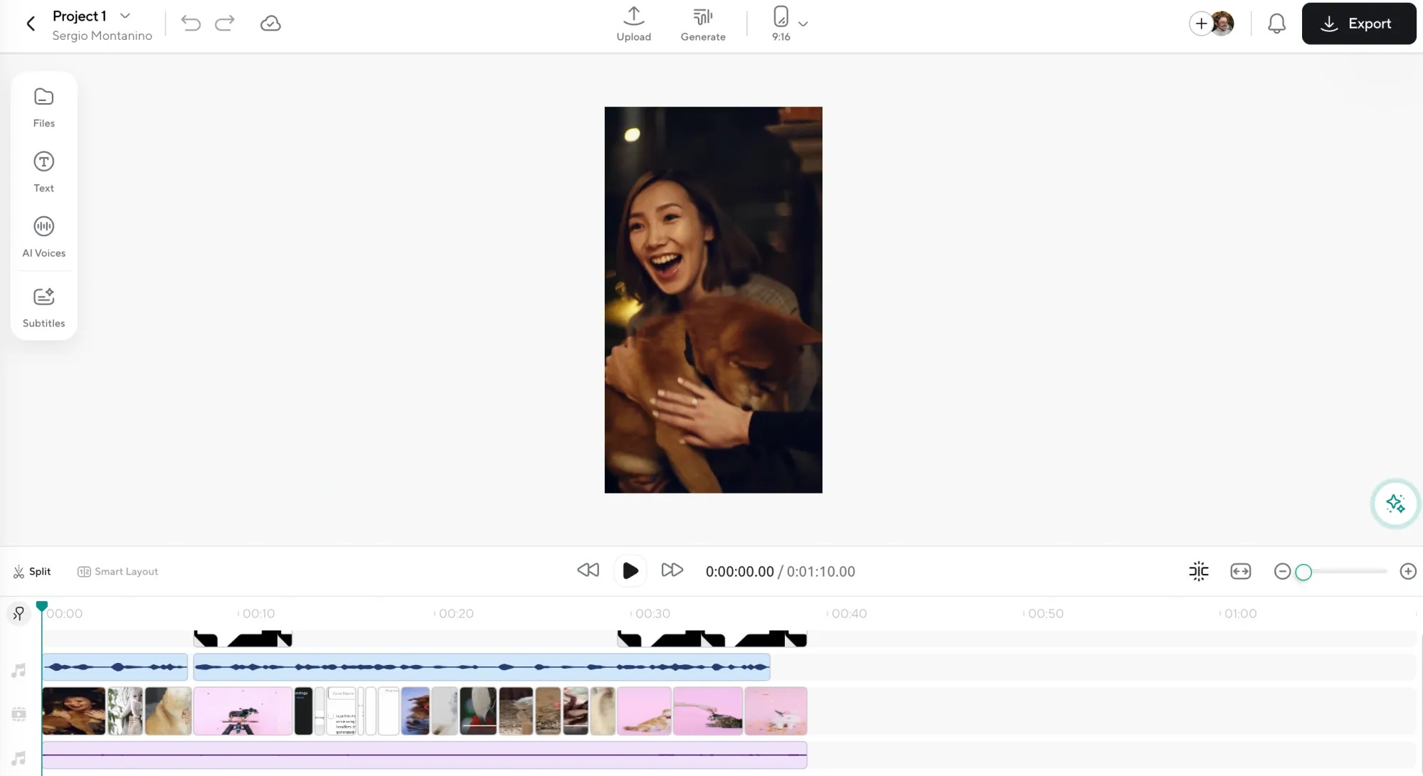
Task: Click the undo arrow button
Action: click(x=190, y=23)
